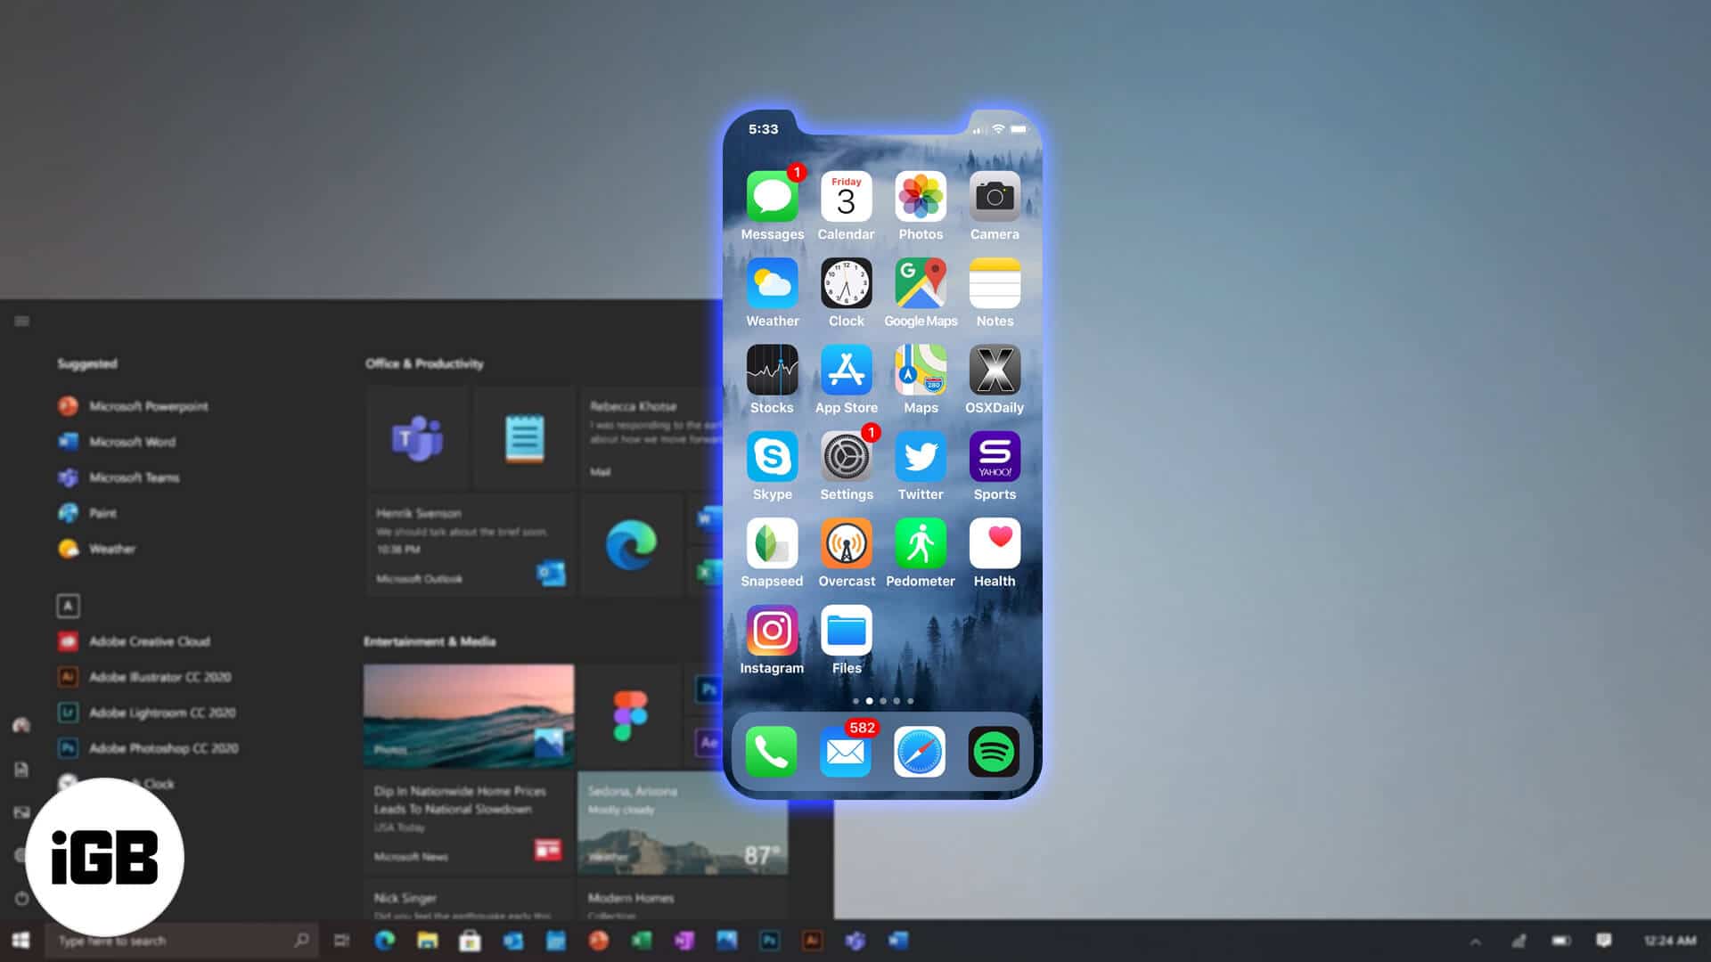
Task: Open the OSXDaily shortcut icon
Action: coord(995,370)
